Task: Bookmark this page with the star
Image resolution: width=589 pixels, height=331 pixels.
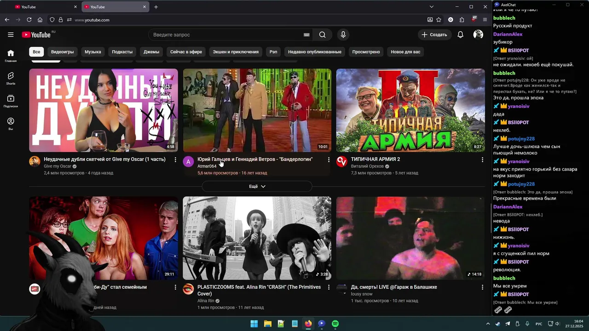Action: (x=439, y=20)
